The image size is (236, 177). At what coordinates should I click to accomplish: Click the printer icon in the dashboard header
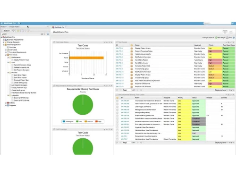tap(227, 38)
